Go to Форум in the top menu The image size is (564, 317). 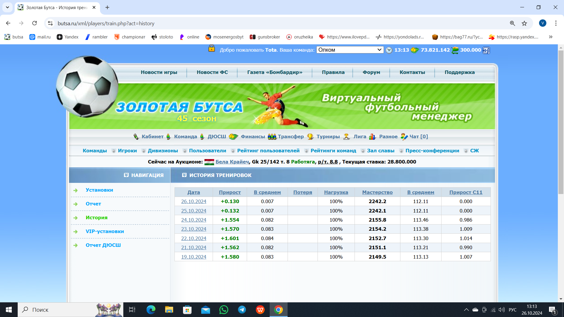click(371, 72)
